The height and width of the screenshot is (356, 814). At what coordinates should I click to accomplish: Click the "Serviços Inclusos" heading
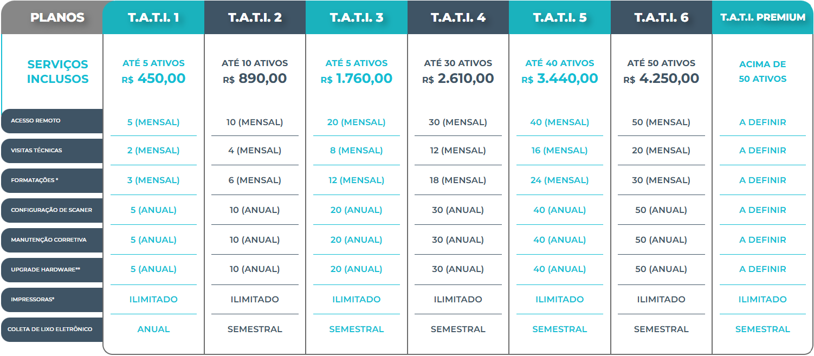pyautogui.click(x=57, y=72)
